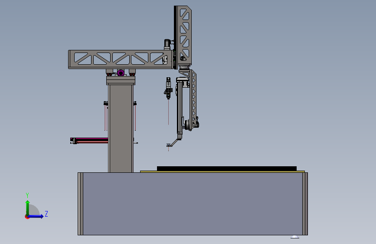Select the horizontal truss arm
Image resolution: width=376 pixels, height=244 pixels.
click(x=121, y=59)
